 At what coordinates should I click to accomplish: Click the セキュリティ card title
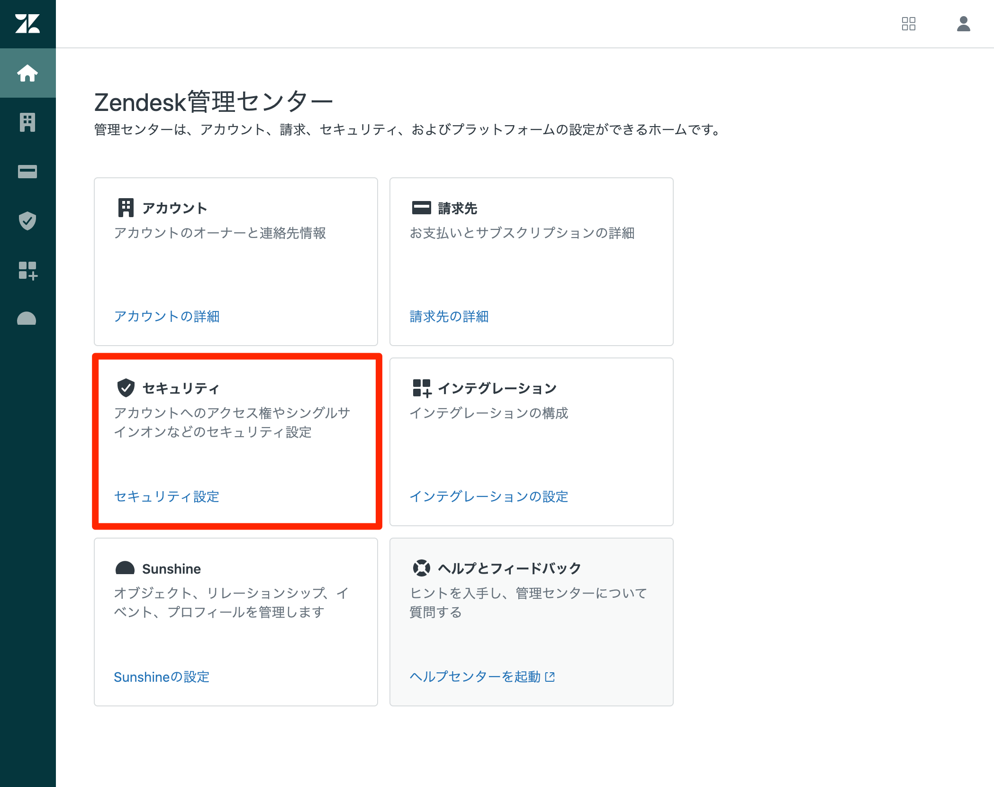click(x=181, y=388)
